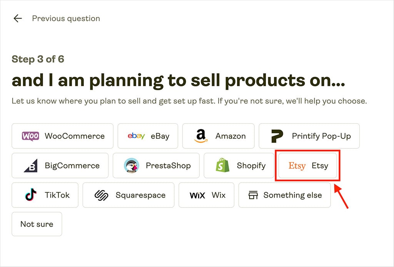Choose Etsy as selling platform
Image resolution: width=394 pixels, height=267 pixels.
point(308,166)
